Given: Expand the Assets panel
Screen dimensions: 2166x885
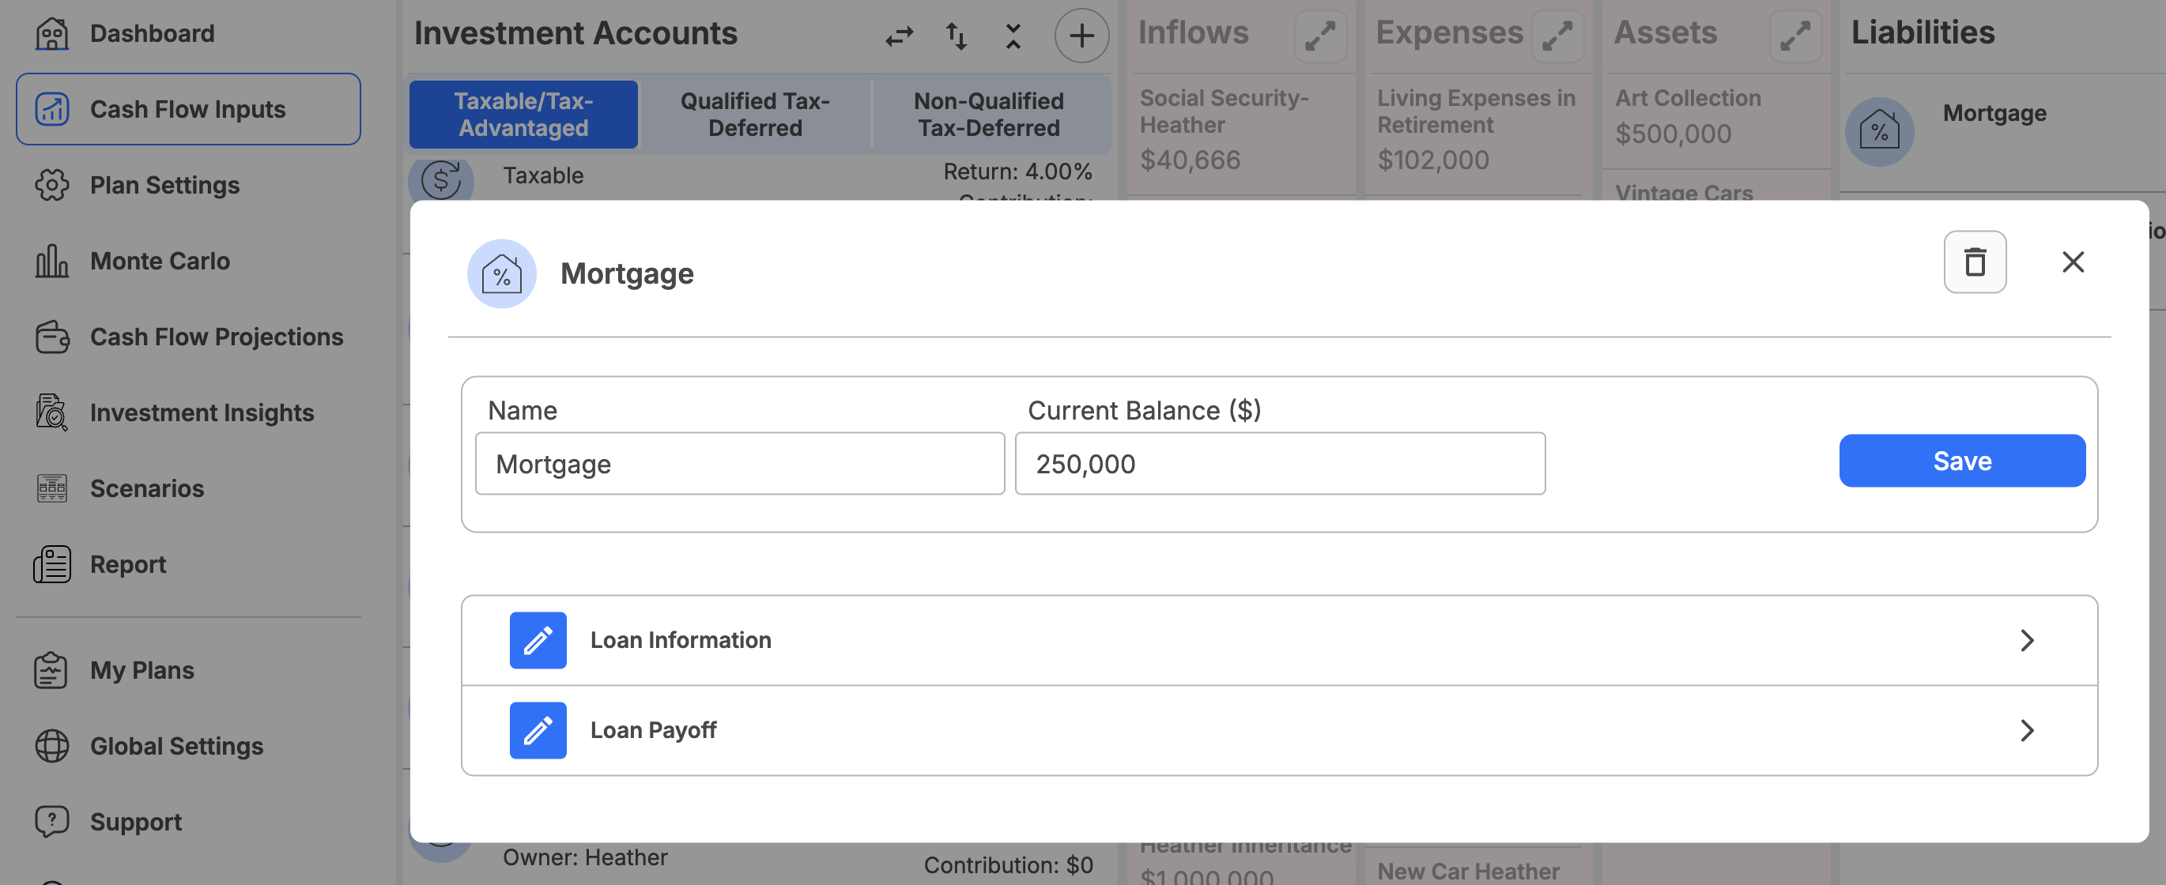Looking at the screenshot, I should pyautogui.click(x=1794, y=36).
